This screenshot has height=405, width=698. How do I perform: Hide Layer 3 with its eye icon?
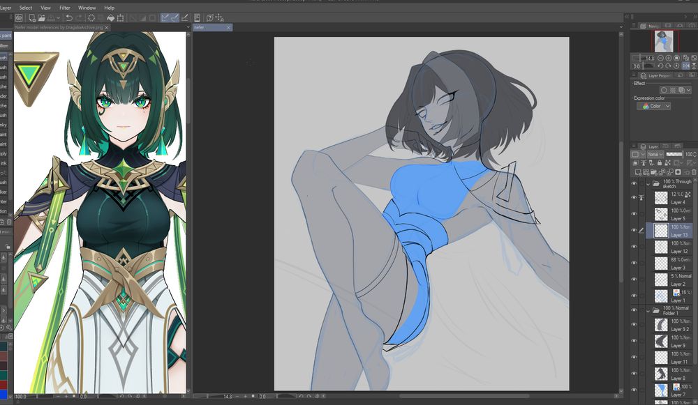click(x=634, y=263)
